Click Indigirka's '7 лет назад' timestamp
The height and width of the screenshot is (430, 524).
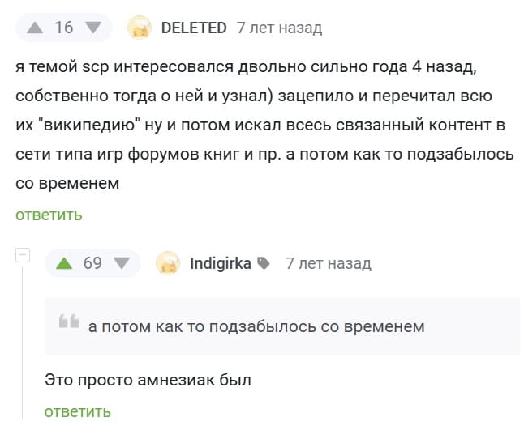[x=328, y=262]
